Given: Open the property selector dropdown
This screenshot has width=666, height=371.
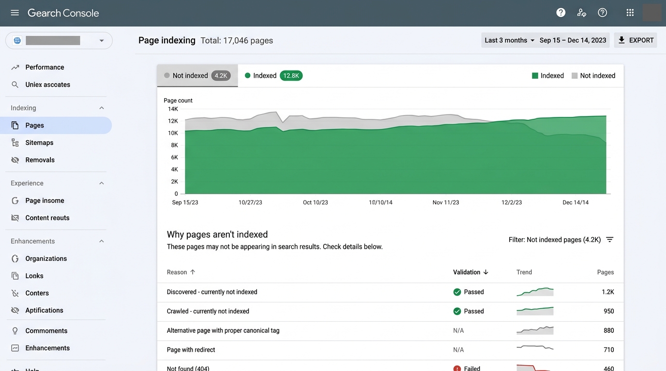Looking at the screenshot, I should (x=59, y=41).
